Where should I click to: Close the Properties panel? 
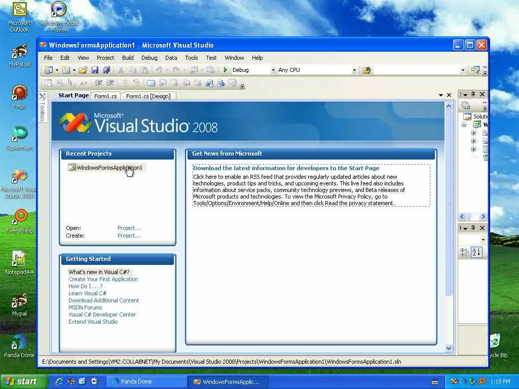tap(483, 228)
